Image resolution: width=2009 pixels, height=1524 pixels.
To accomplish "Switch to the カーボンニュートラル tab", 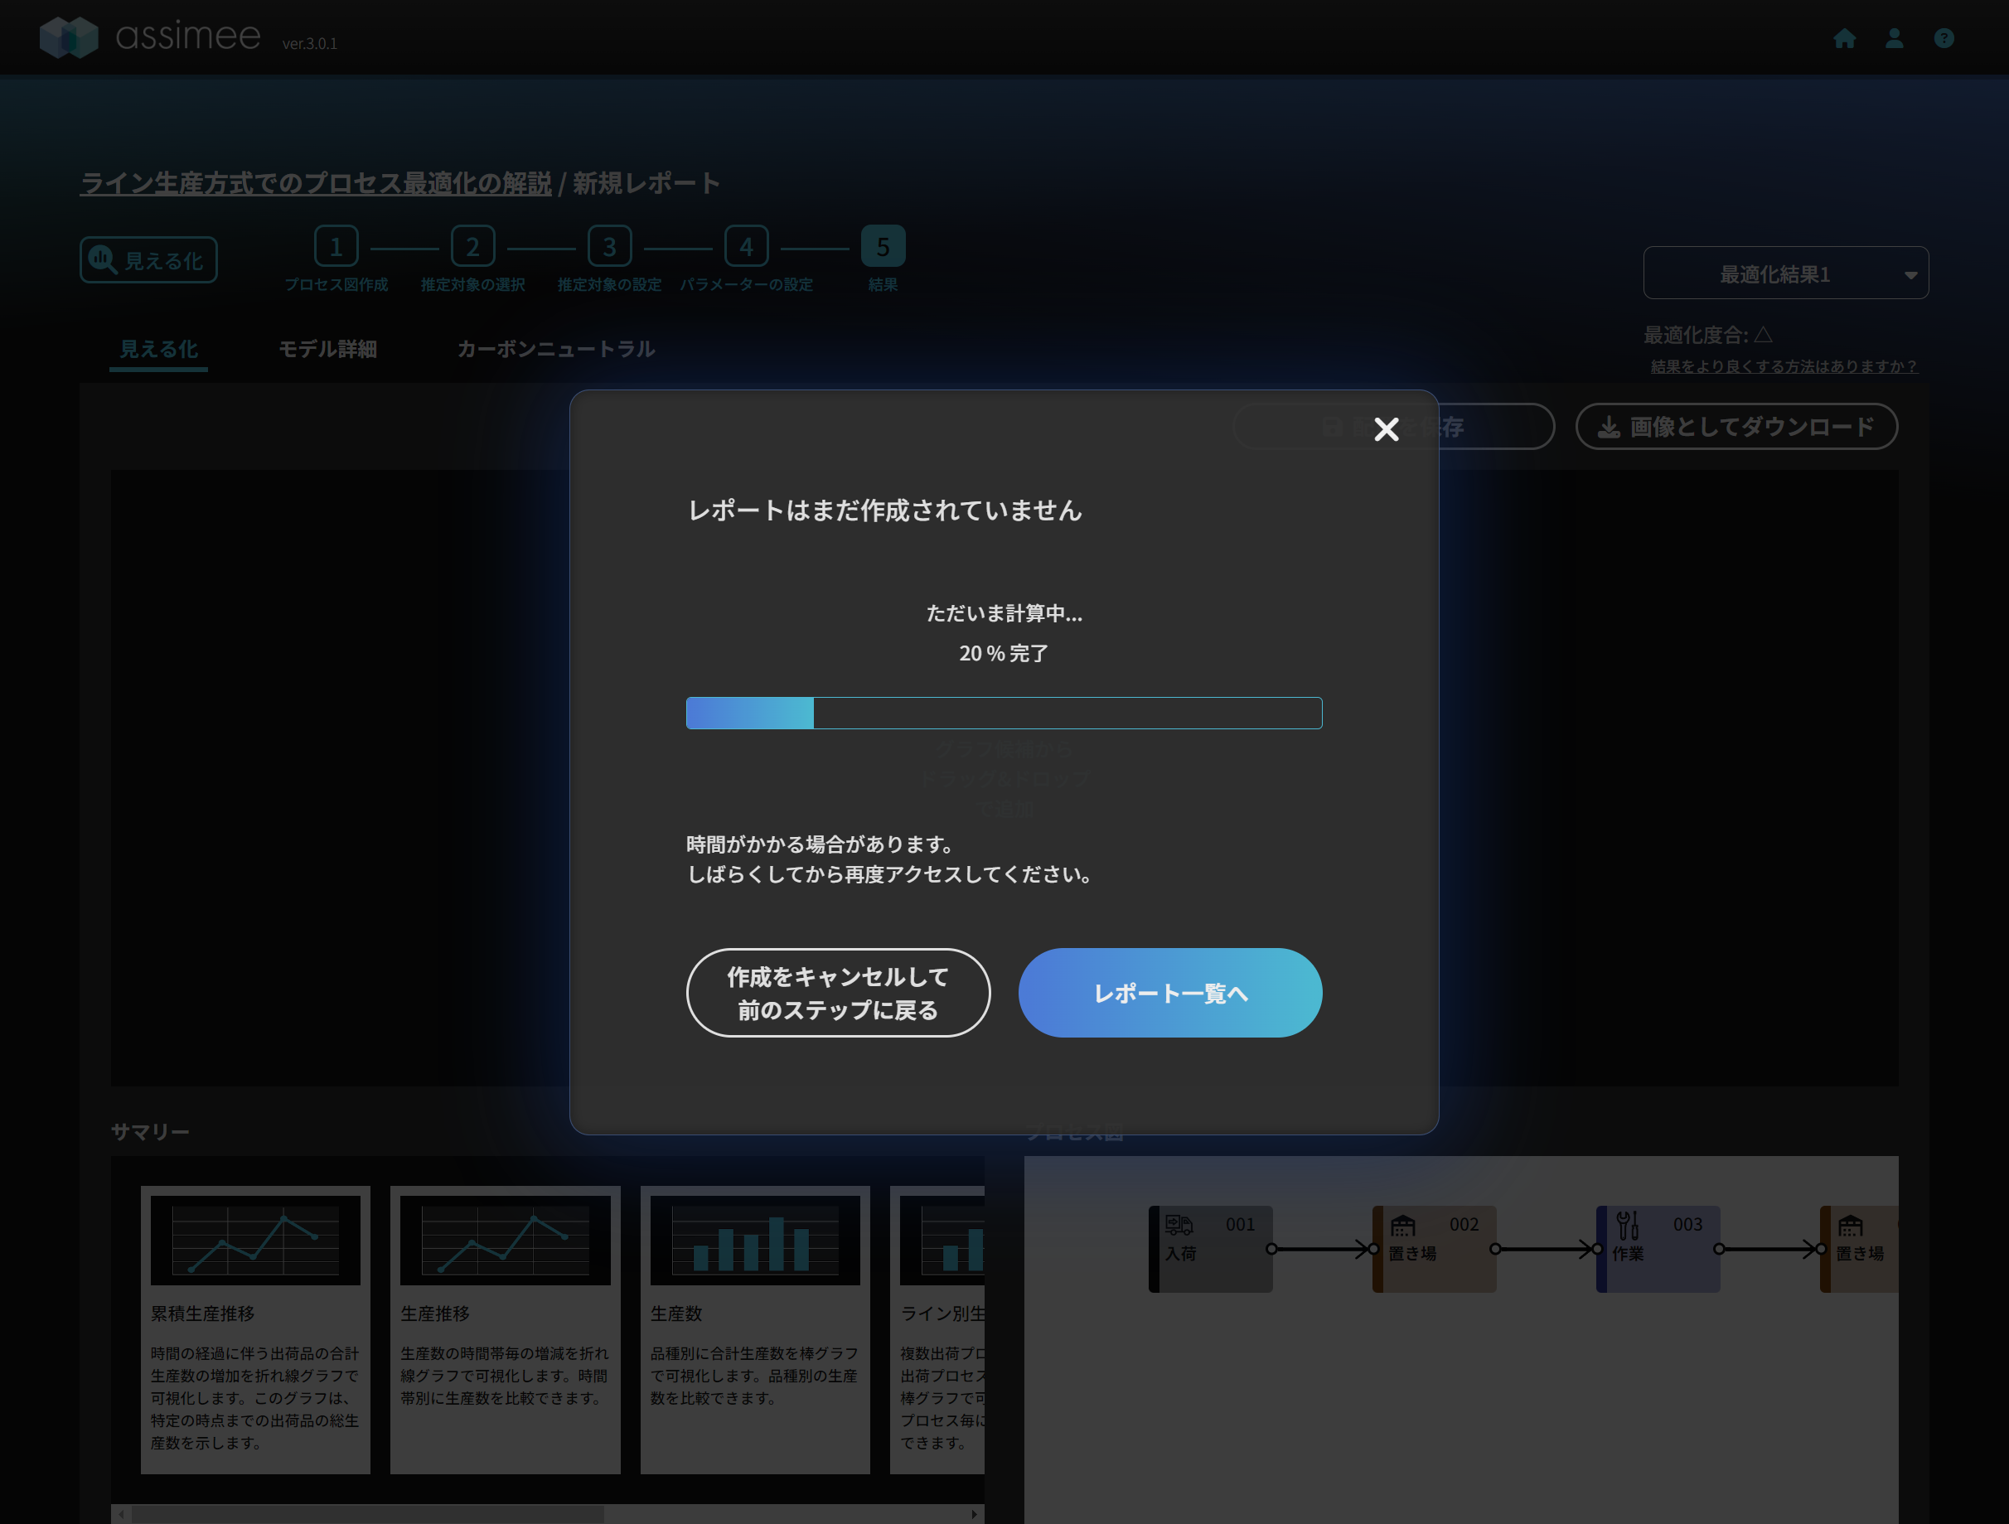I will (x=556, y=349).
